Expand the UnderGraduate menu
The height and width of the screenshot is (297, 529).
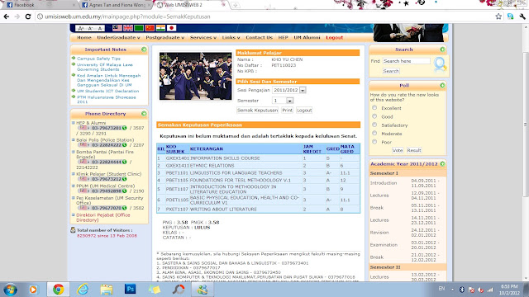[118, 37]
